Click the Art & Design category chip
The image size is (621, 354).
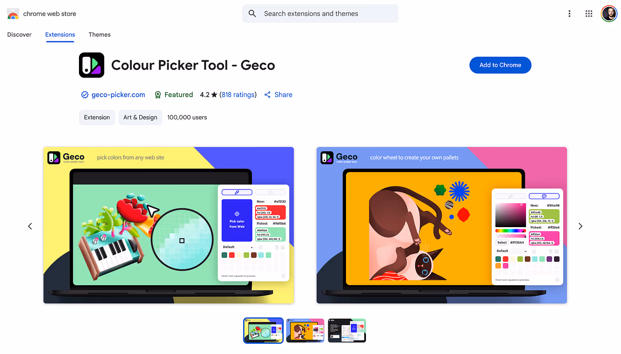[140, 118]
